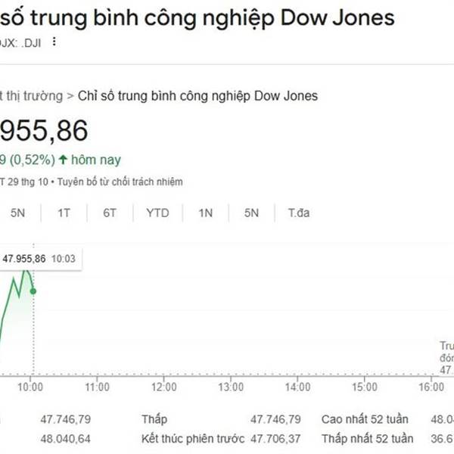Click the green up arrow before hôm nay

pos(63,160)
